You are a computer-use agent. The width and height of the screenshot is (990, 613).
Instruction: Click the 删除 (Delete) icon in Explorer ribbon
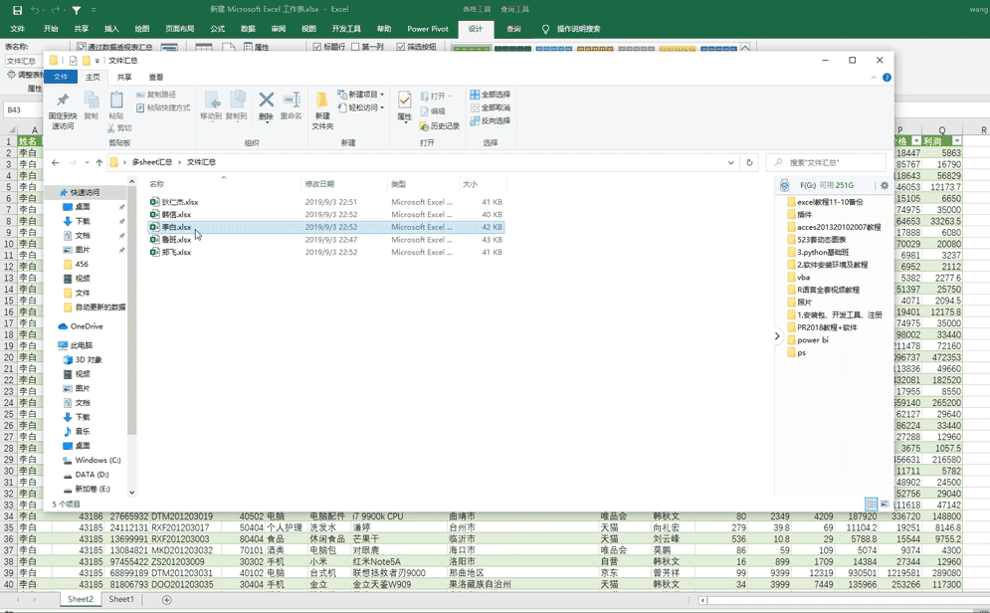coord(266,101)
